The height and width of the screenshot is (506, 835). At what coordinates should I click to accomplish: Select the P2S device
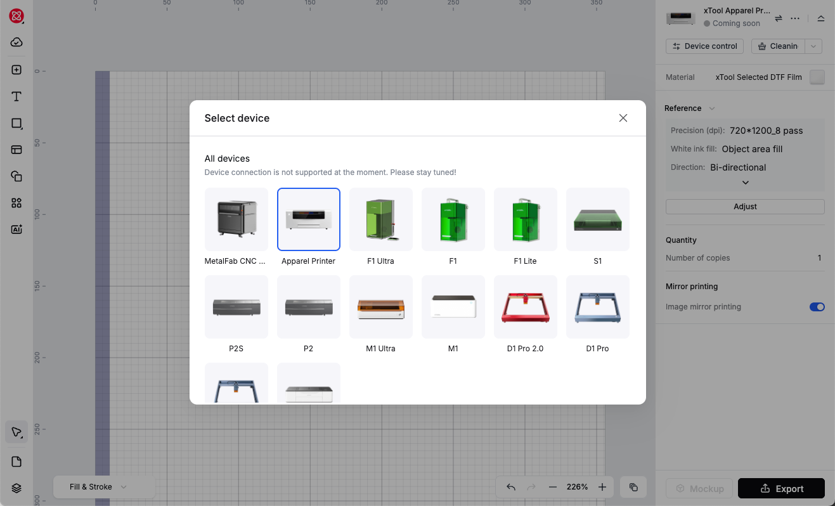pos(236,307)
